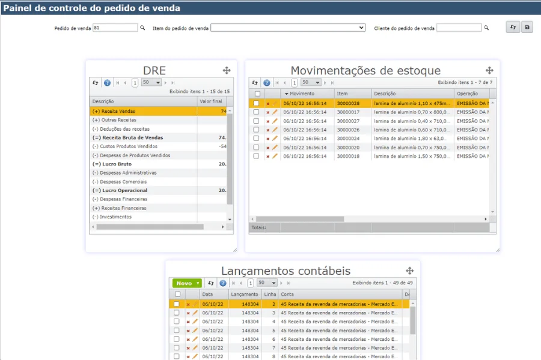541x360 pixels.
Task: Open help in the DRE toolbar
Action: coord(108,83)
